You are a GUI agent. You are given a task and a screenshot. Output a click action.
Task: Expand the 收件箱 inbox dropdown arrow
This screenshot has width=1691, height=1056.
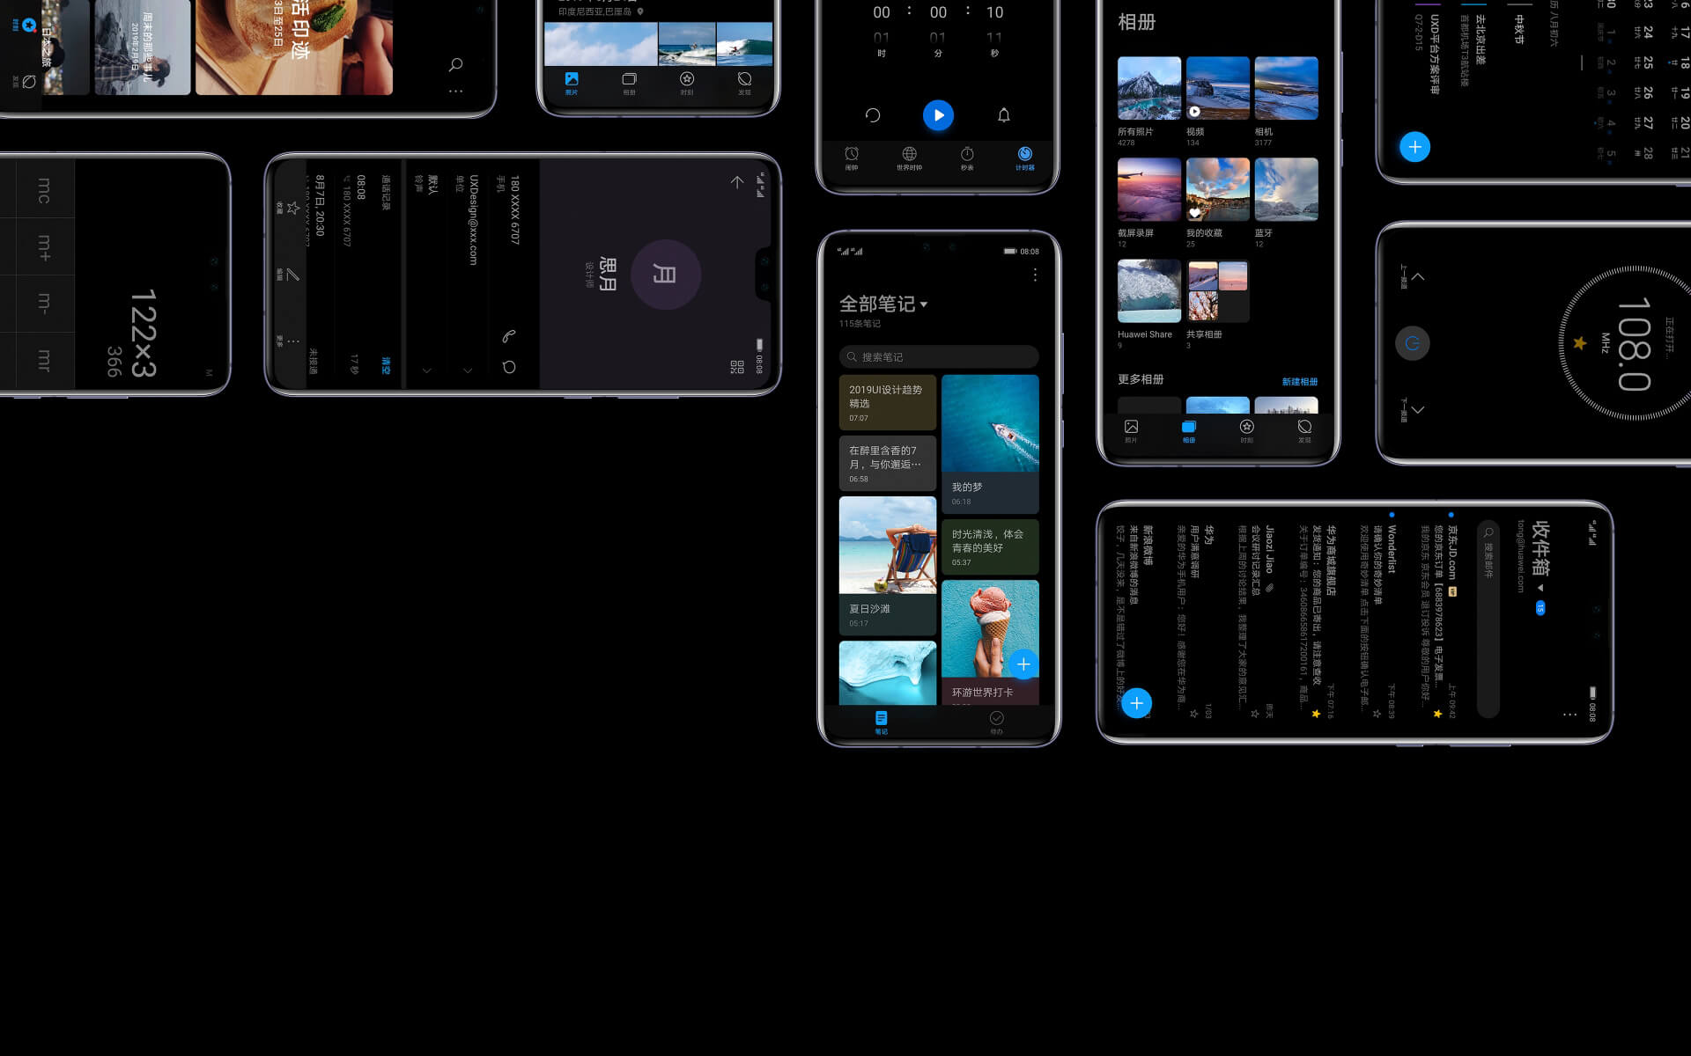(x=1540, y=588)
